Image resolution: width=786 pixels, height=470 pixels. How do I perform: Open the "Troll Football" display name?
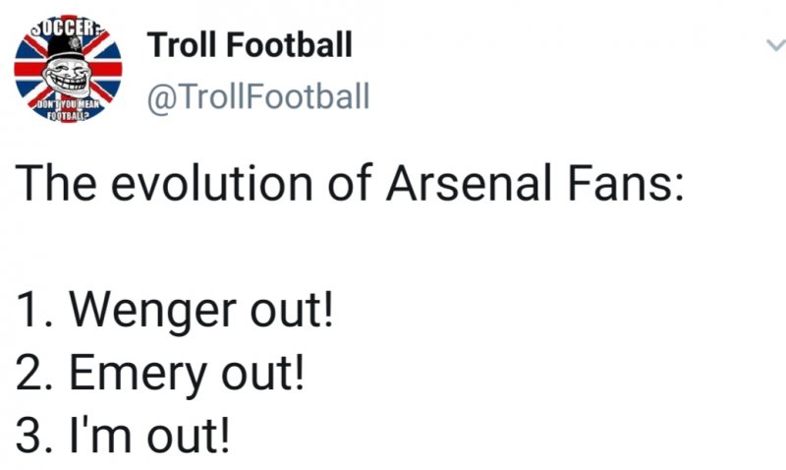(x=250, y=44)
